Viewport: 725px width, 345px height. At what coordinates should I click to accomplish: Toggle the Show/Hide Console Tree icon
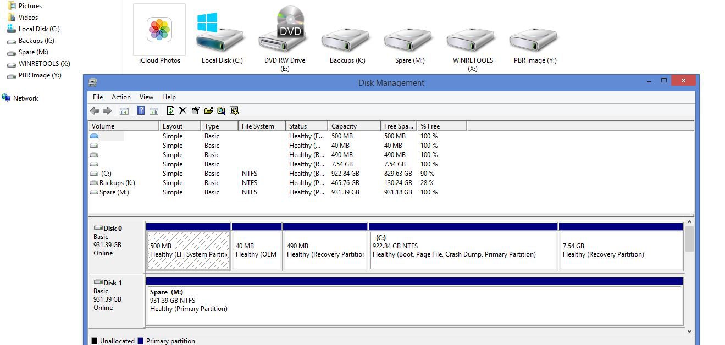(124, 110)
